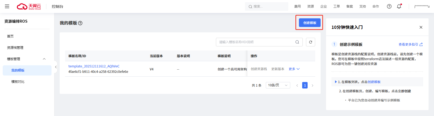434x116 pixels.
Task: Click the 当前版本 column header
Action: pos(156,56)
